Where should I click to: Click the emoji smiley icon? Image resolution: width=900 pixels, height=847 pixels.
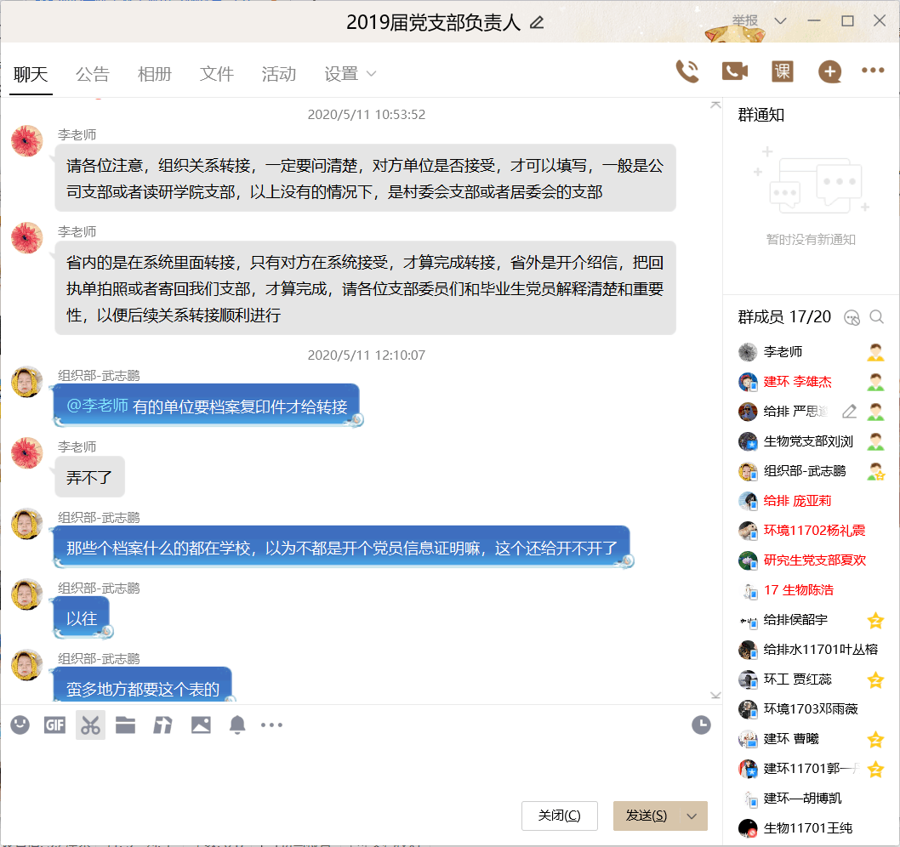coord(20,725)
